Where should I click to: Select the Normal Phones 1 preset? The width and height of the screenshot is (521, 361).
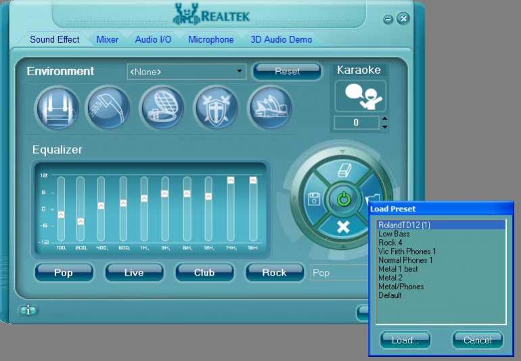[x=440, y=260]
